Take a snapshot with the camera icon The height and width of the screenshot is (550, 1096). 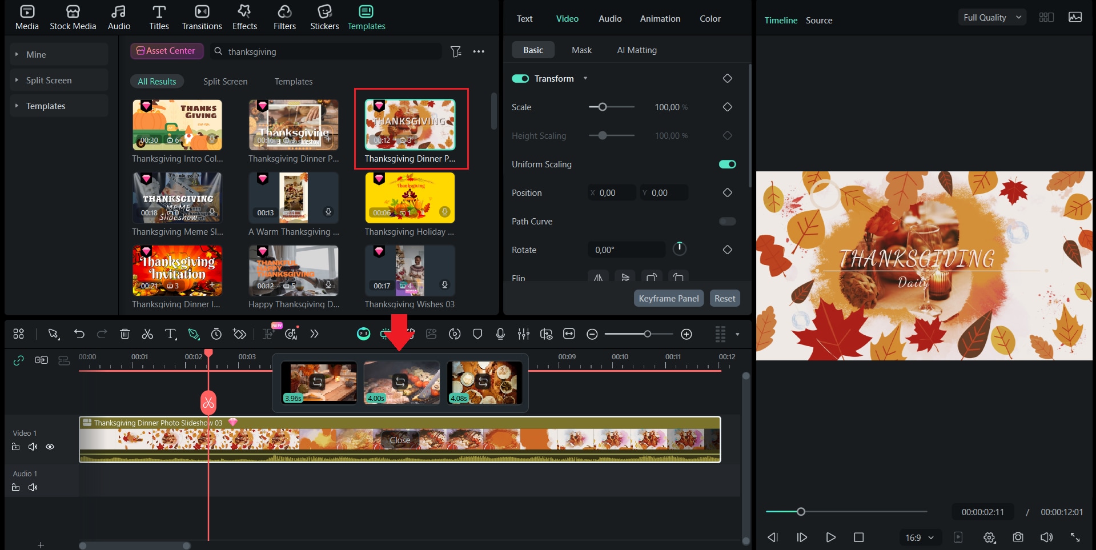[1017, 537]
